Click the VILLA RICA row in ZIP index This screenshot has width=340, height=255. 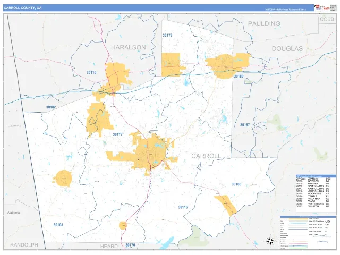(312, 199)
